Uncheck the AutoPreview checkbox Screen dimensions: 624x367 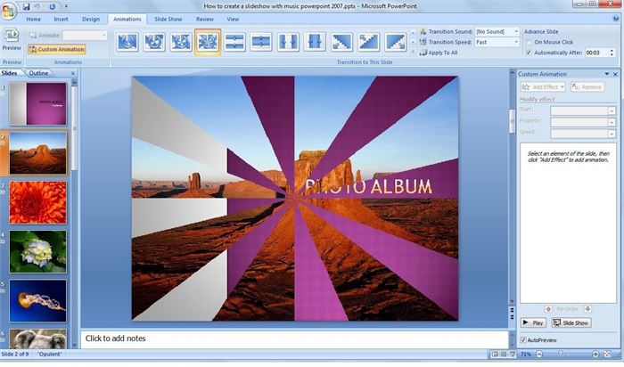pos(523,339)
